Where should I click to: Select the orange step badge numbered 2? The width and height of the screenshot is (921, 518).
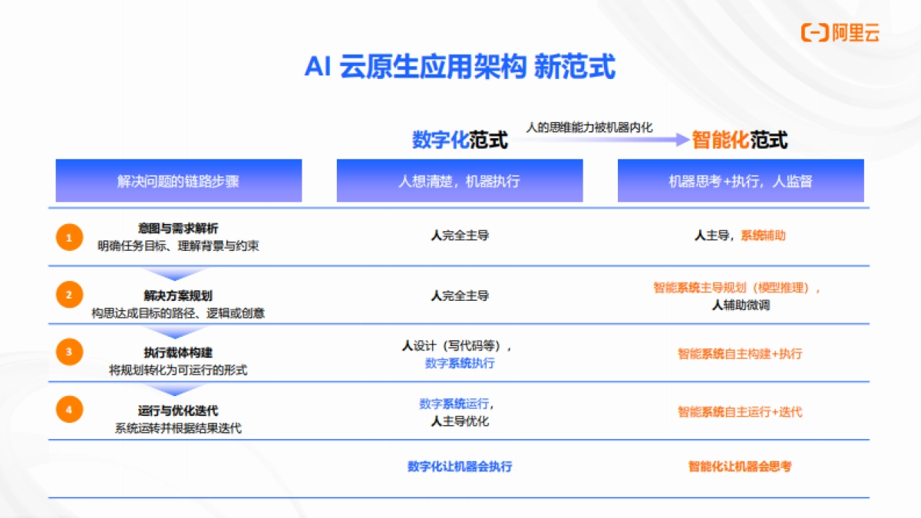click(69, 295)
